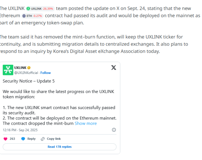Viewport: 202px width, 160px height.
Task: Follow the UXLINKofficial account
Action: tap(46, 73)
